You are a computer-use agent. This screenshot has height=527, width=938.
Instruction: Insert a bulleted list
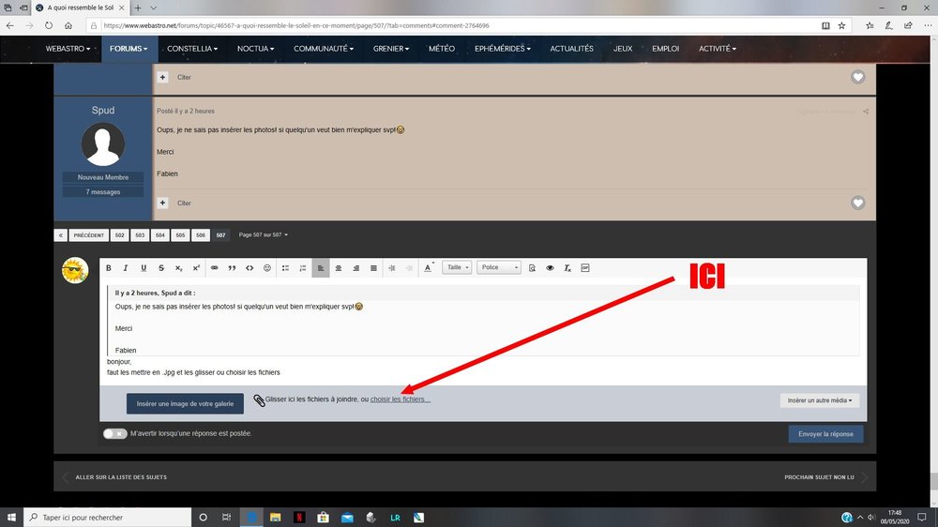[x=285, y=268]
